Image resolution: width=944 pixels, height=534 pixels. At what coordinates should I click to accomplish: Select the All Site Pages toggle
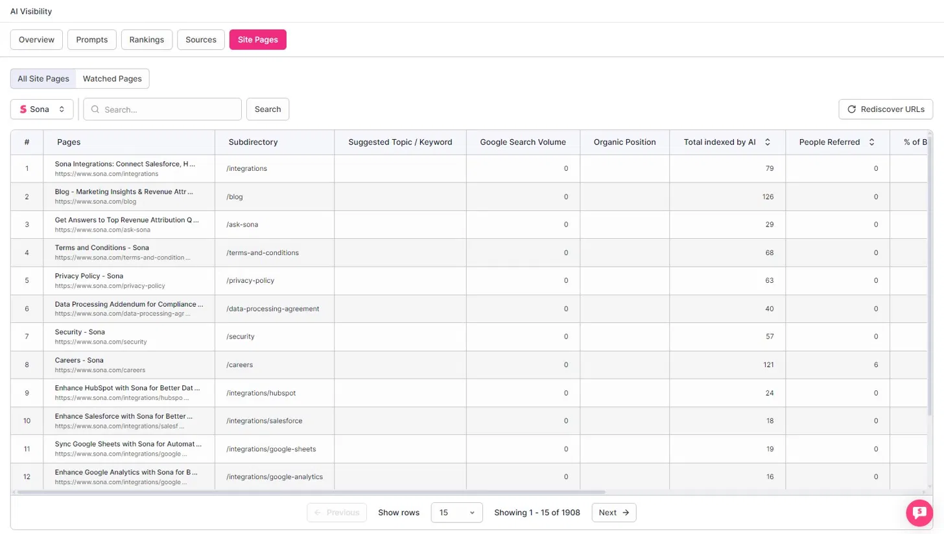coord(43,79)
